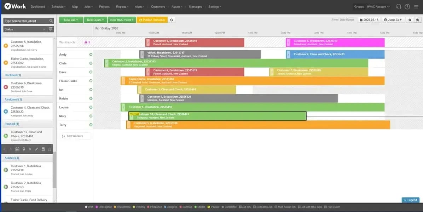Open the Reports menu
423x212 pixels.
122,7
